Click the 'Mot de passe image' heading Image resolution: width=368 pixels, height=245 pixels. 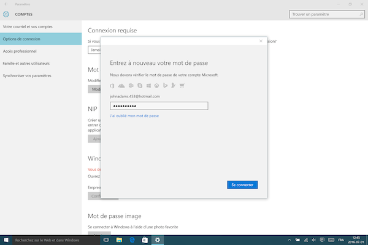[115, 216]
